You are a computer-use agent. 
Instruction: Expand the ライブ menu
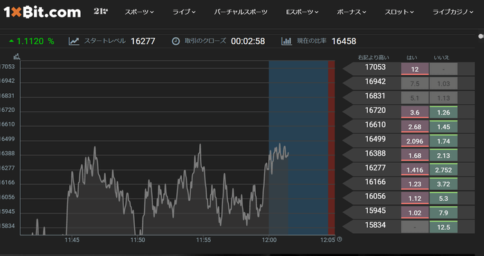click(x=184, y=12)
